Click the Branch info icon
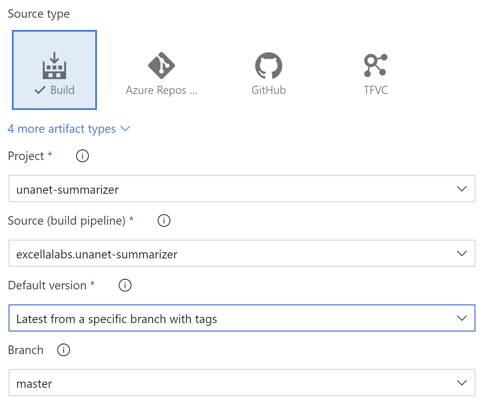484x400 pixels. tap(64, 350)
